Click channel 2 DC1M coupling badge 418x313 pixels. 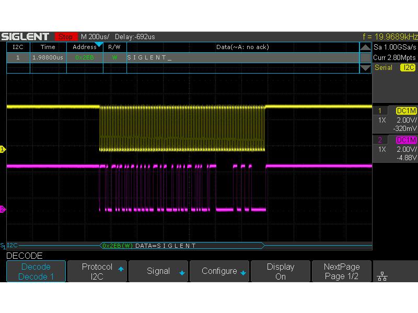click(407, 140)
